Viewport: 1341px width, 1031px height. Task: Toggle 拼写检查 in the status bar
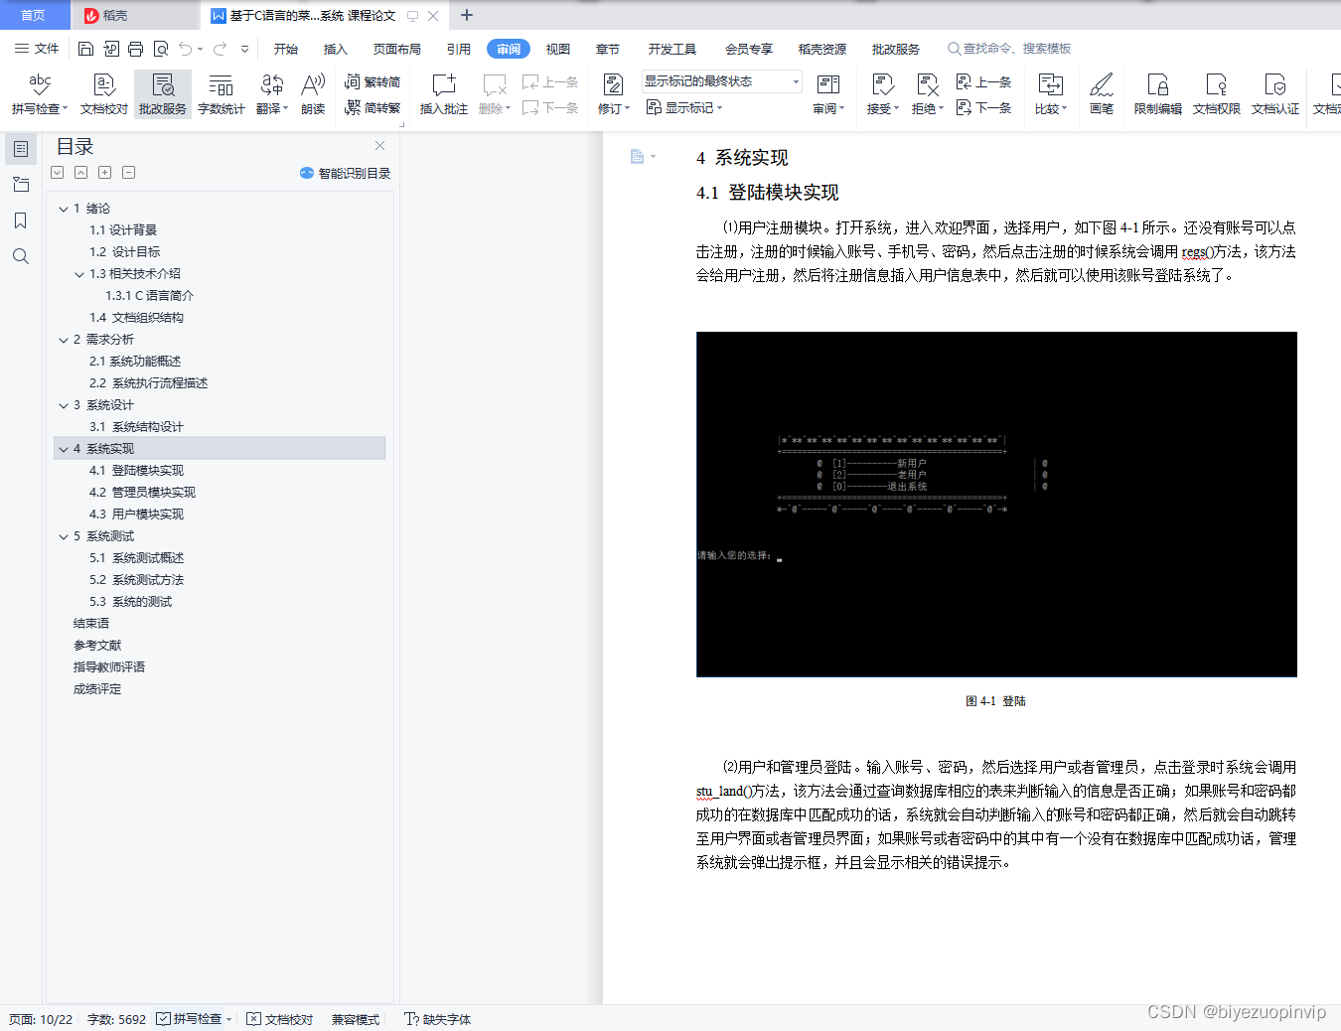(192, 1019)
